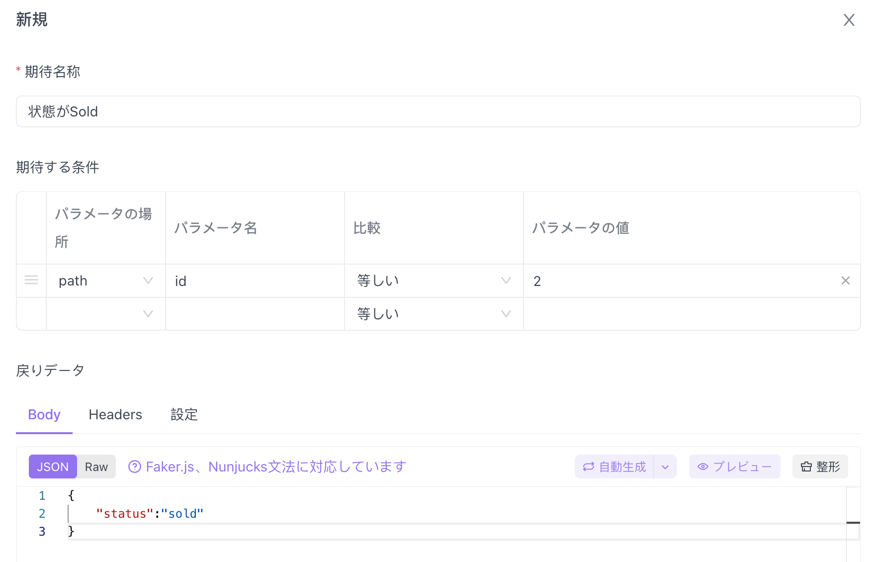
Task: Click the parameter name field containing id
Action: pyautogui.click(x=255, y=281)
